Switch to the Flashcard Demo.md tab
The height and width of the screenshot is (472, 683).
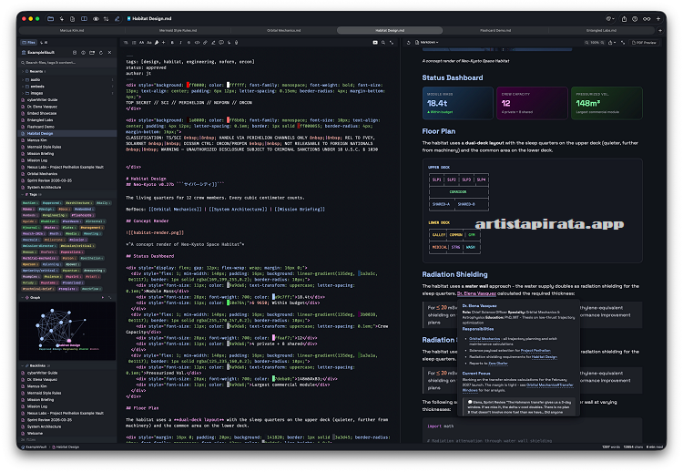click(495, 30)
